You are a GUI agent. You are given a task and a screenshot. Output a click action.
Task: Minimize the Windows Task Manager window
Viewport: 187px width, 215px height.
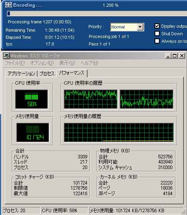tap(168, 56)
